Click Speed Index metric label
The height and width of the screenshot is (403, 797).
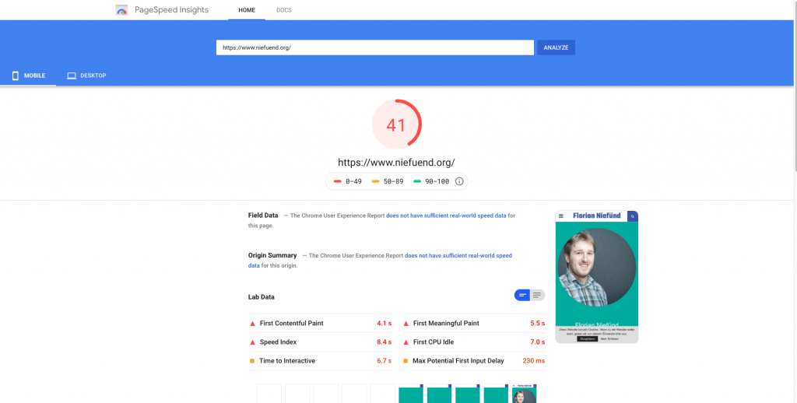[278, 342]
